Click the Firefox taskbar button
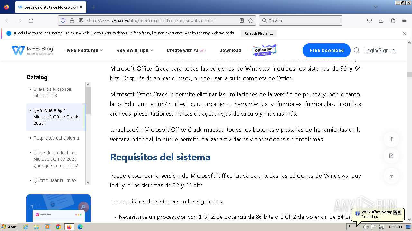412x231 pixels. click(x=69, y=227)
